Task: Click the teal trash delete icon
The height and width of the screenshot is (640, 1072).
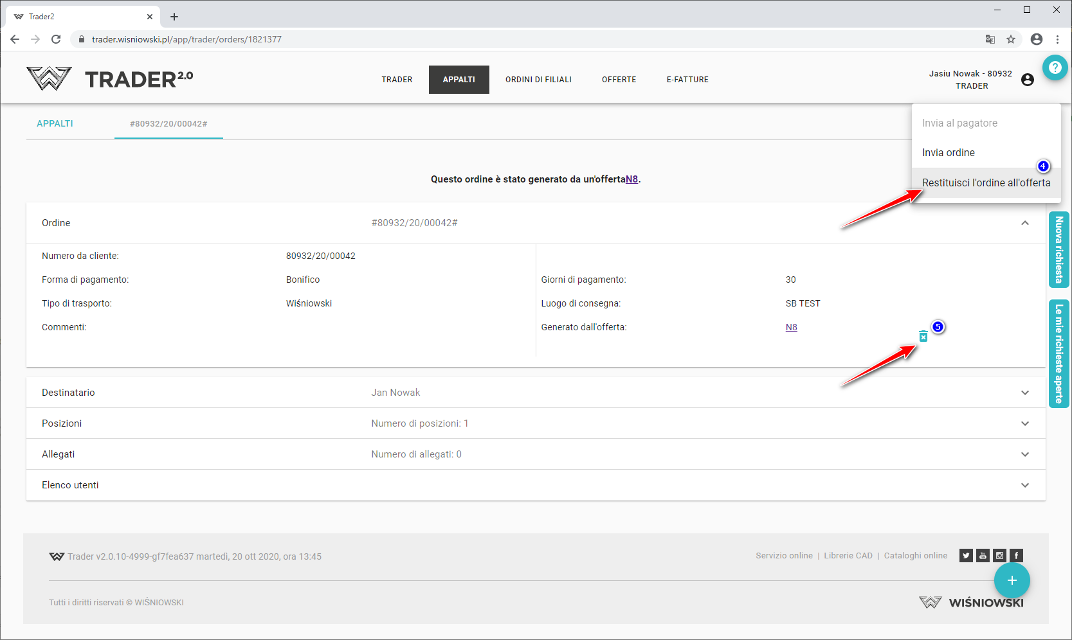Action: click(x=923, y=336)
